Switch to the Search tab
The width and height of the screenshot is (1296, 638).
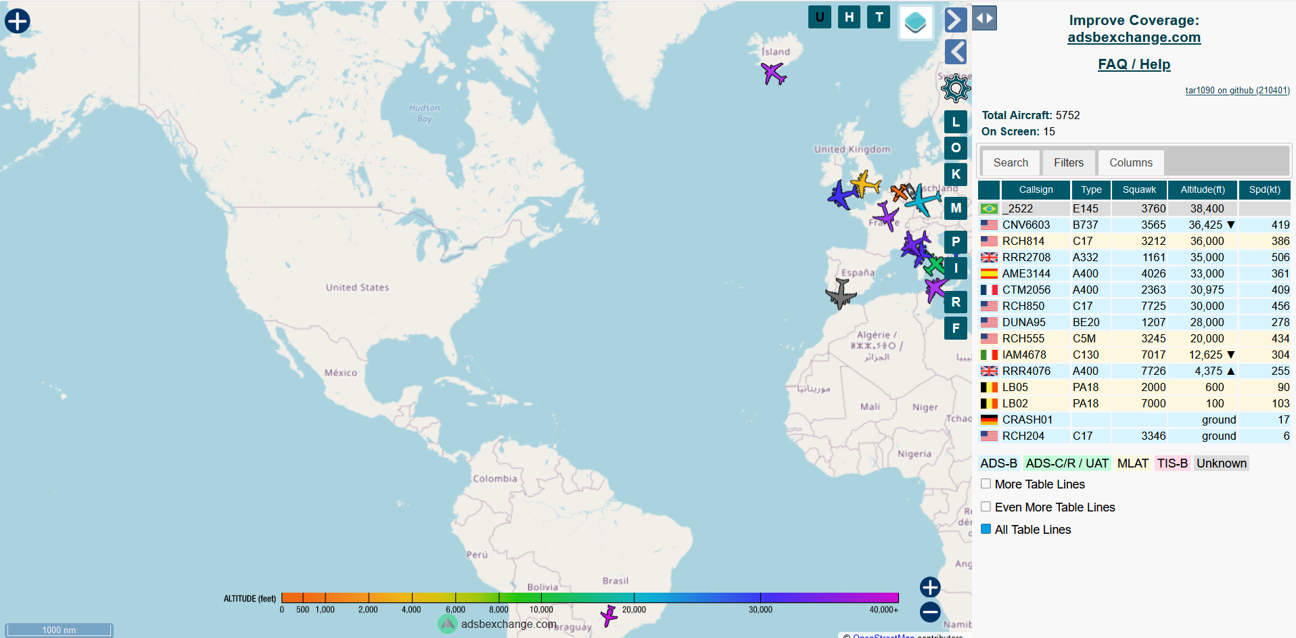[1011, 162]
